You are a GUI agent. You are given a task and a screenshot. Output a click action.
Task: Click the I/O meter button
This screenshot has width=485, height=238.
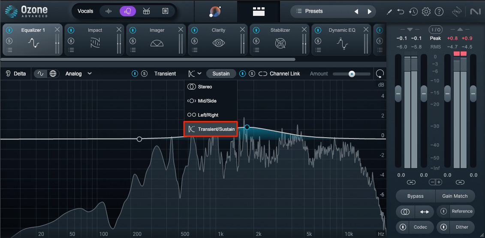tap(436, 30)
